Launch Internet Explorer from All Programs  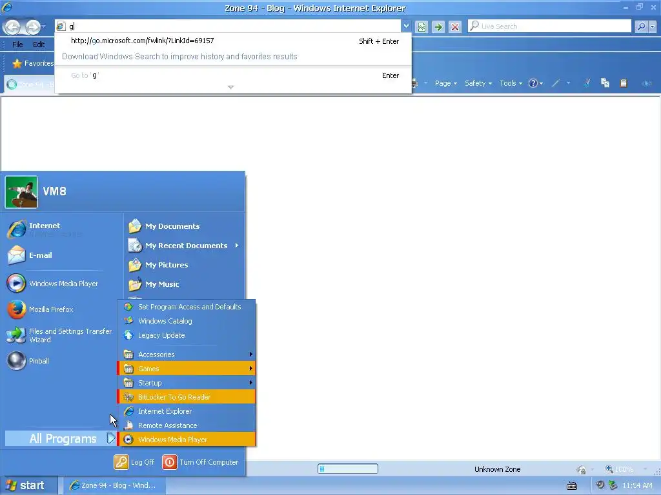pos(187,411)
